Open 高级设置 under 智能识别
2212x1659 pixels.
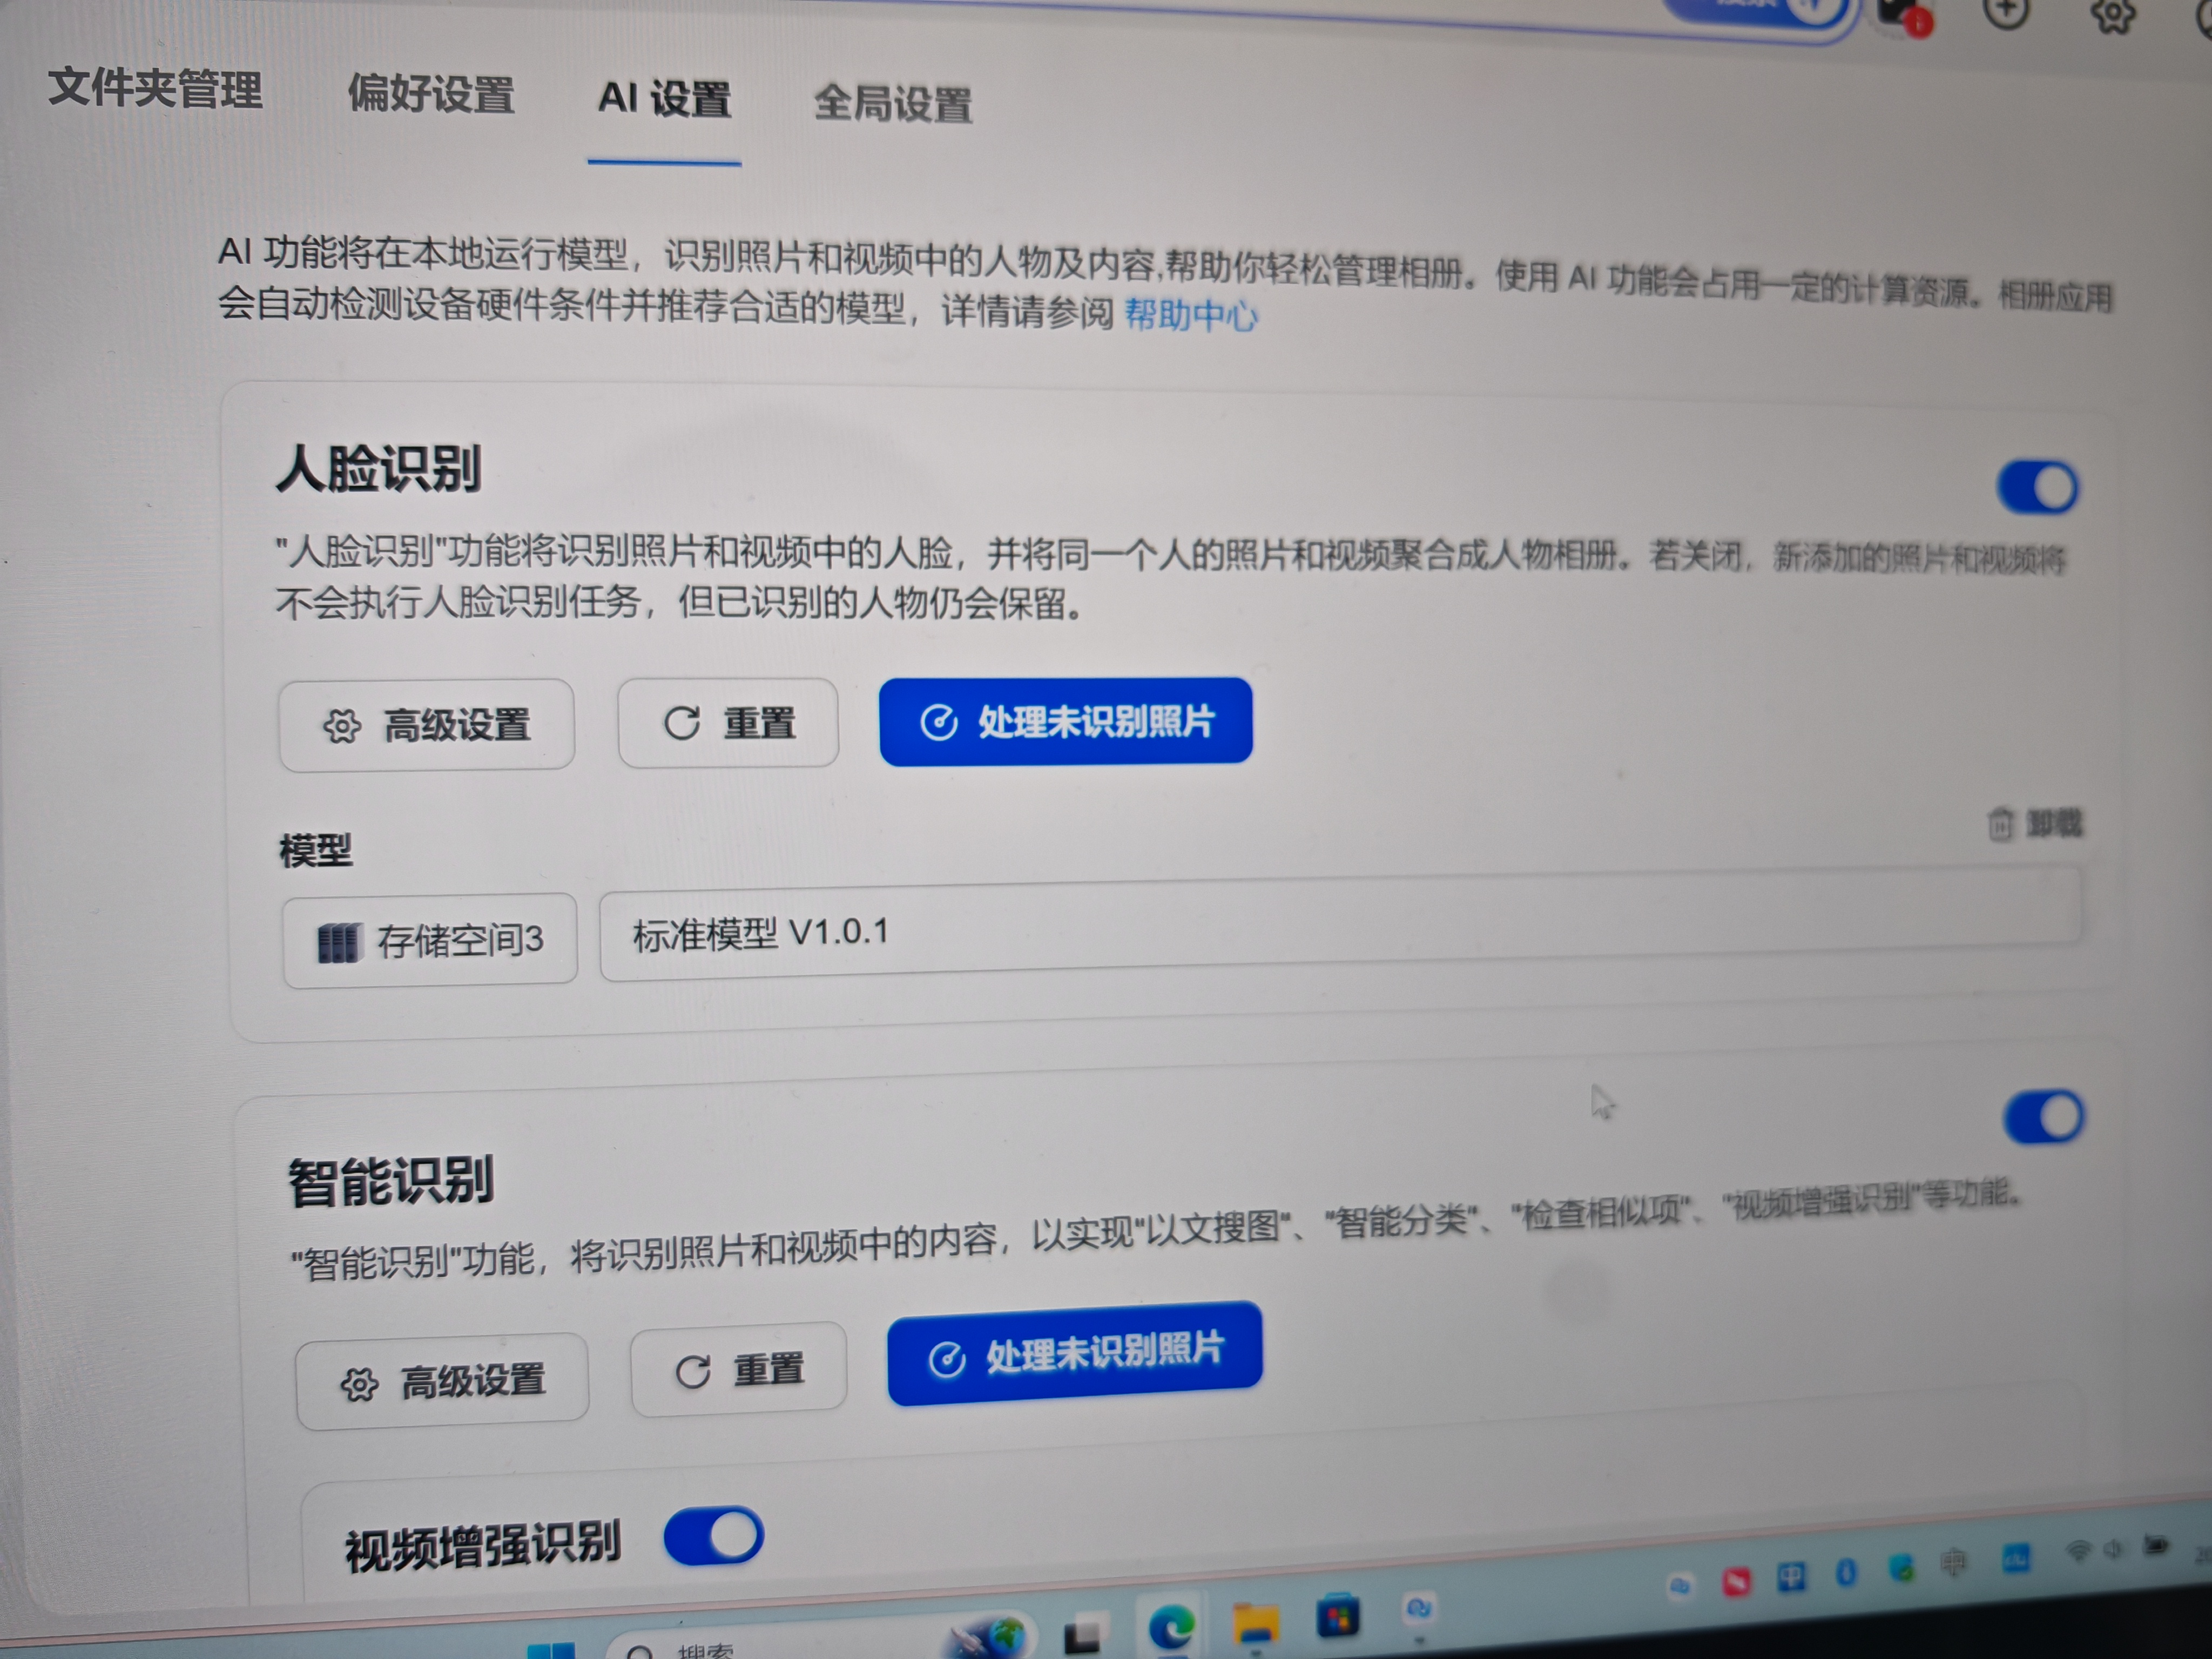click(442, 1382)
